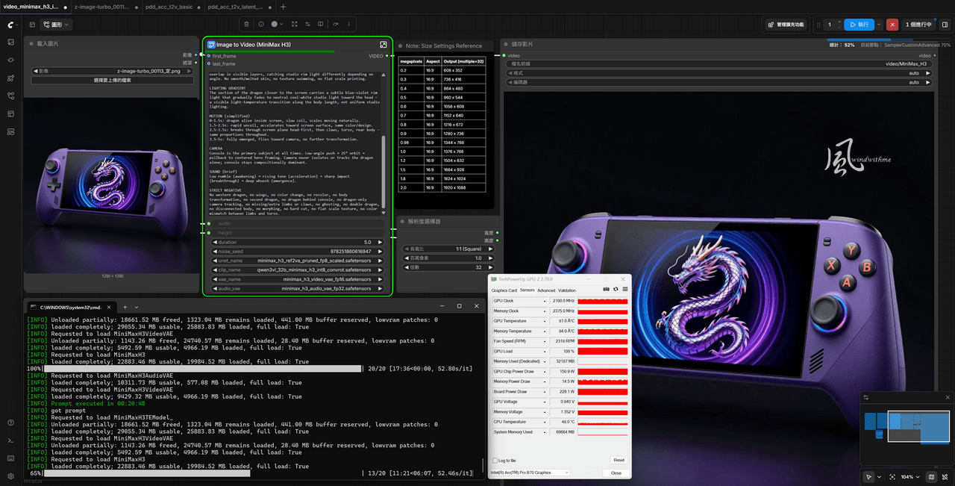This screenshot has height=486, width=955.
Task: Switch to pdd_acc_t2v_basic workflow tab
Action: point(169,7)
